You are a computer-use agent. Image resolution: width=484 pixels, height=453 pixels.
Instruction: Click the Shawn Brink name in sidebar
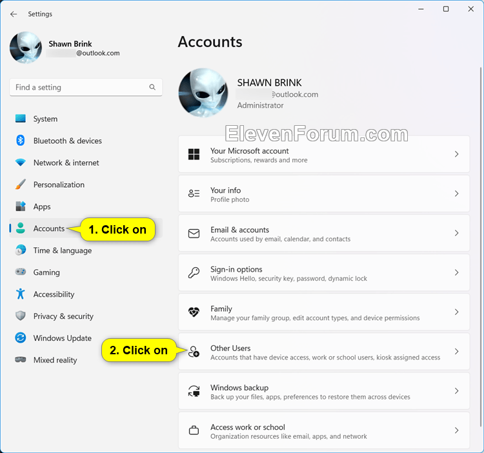pos(70,44)
